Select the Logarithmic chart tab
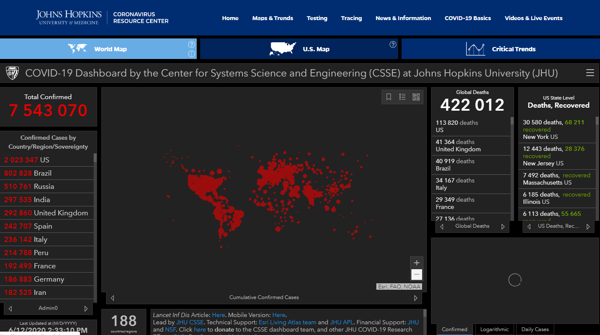Image resolution: width=600 pixels, height=335 pixels. (494, 329)
